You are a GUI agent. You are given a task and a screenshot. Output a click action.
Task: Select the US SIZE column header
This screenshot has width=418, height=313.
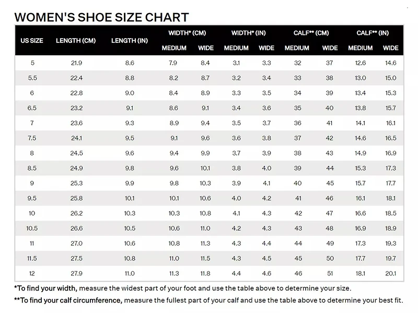pyautogui.click(x=32, y=40)
